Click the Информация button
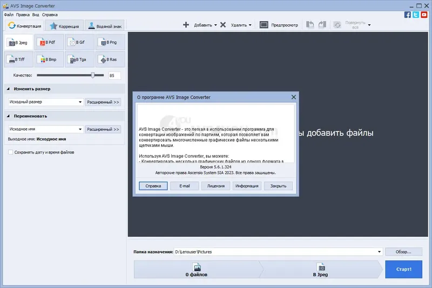The height and width of the screenshot is (288, 432). tap(247, 186)
